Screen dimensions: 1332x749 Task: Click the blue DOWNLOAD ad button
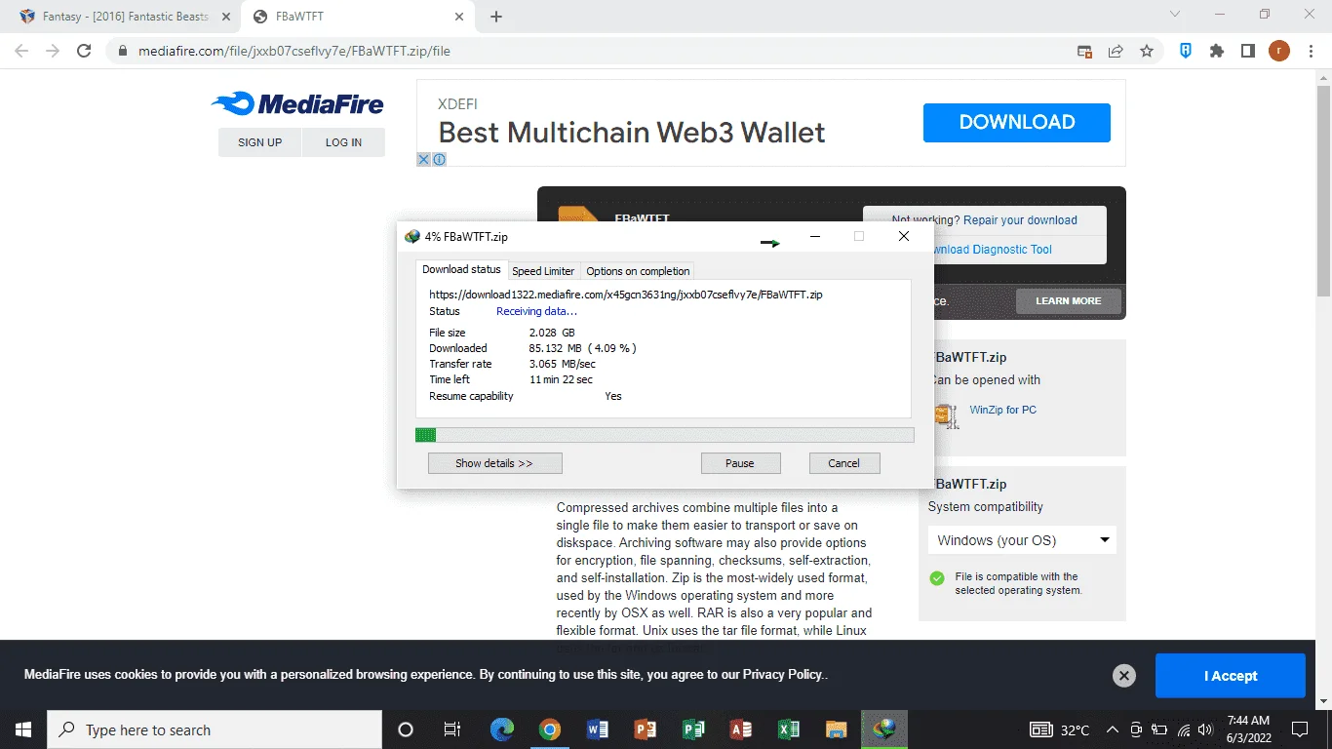pos(1017,123)
